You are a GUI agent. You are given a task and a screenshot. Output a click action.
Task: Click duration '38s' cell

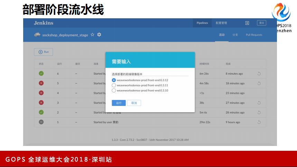pos(202,103)
